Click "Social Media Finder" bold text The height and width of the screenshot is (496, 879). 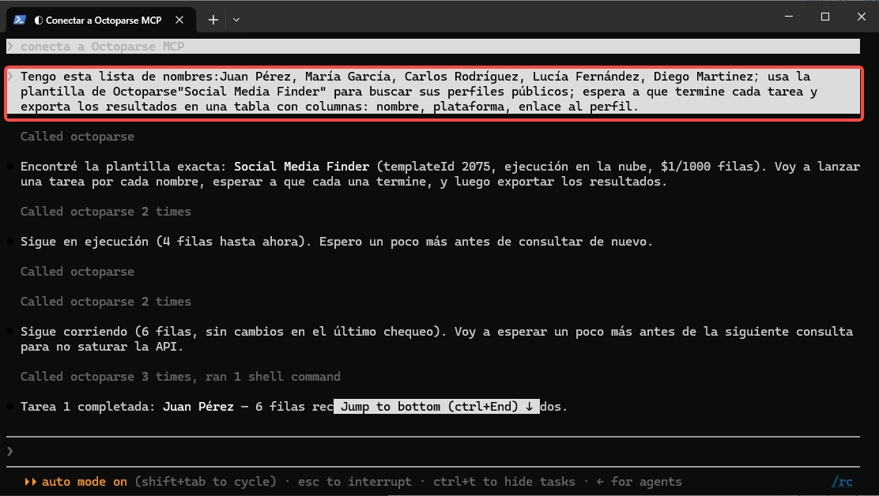coord(302,167)
